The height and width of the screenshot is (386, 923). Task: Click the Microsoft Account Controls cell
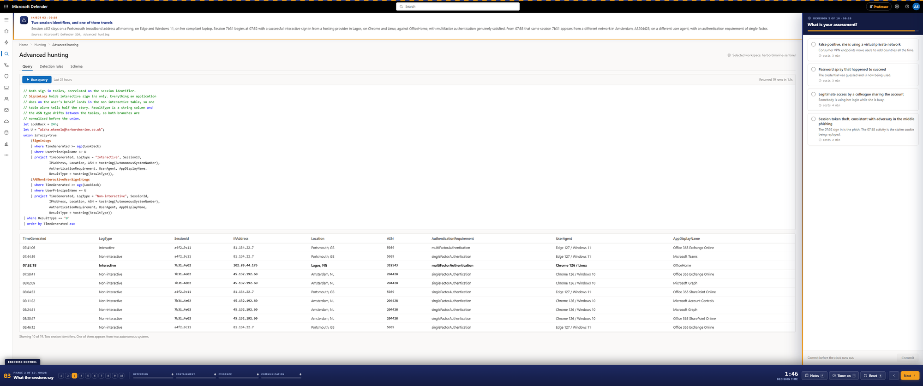693,301
